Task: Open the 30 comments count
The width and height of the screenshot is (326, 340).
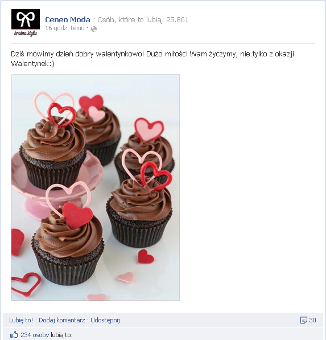Action: (312, 320)
